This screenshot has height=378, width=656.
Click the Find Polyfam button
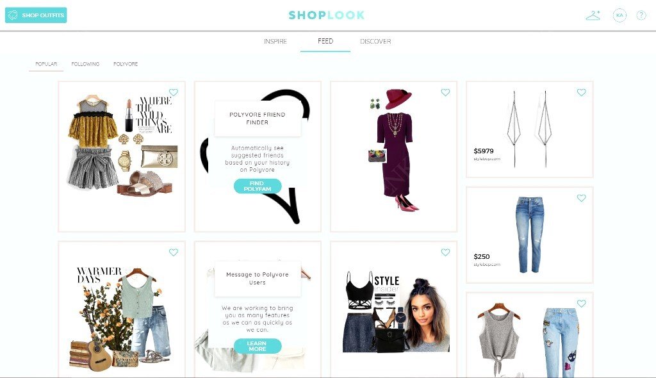tap(258, 186)
